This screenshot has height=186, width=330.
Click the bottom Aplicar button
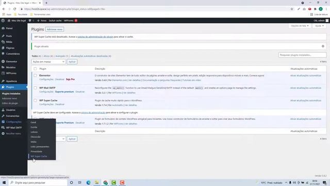(72, 139)
